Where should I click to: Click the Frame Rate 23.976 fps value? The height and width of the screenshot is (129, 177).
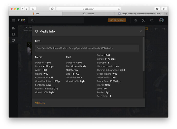pyautogui.click(x=115, y=81)
